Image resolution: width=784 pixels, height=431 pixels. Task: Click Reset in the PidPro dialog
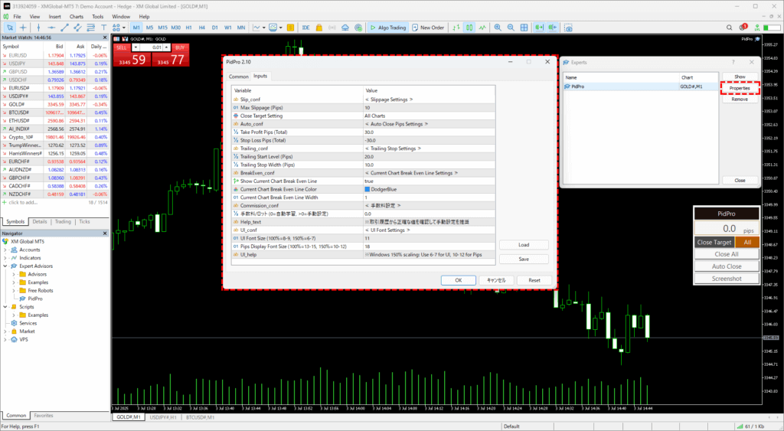click(534, 280)
